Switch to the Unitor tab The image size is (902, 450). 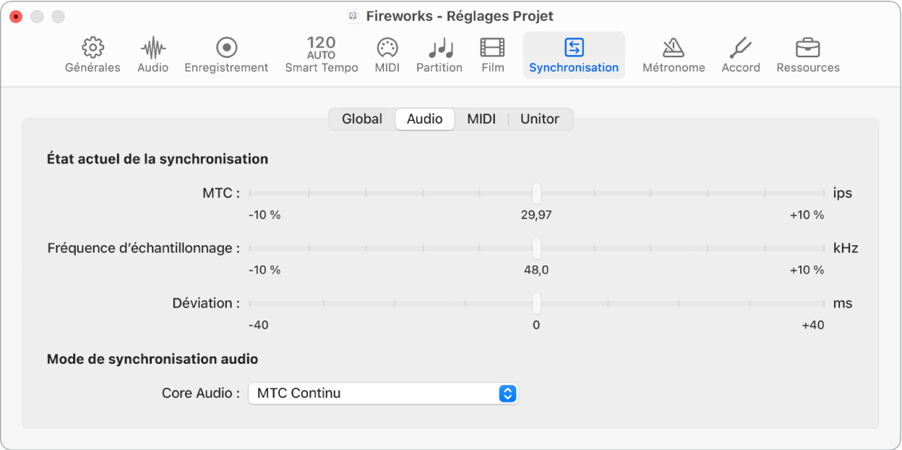540,119
